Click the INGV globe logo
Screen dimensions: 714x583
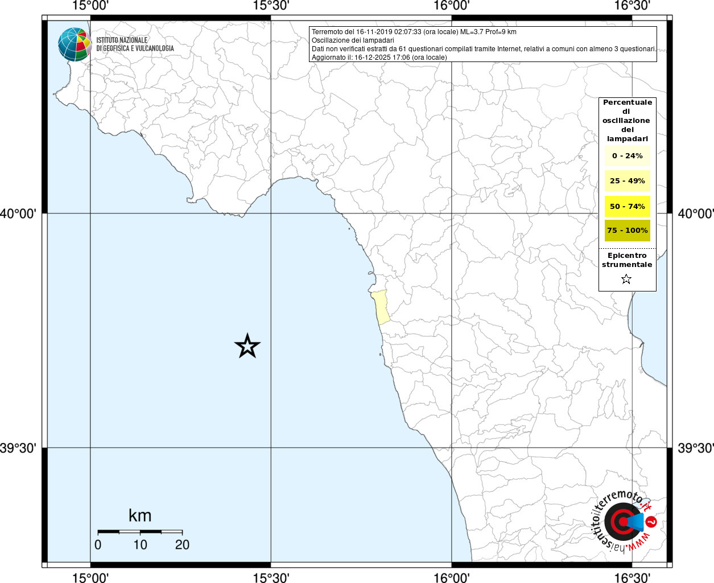(75, 44)
